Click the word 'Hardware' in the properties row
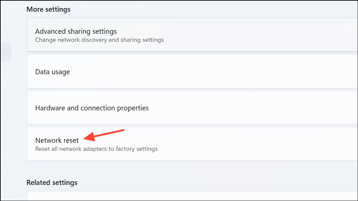Screen dimensions: 358x201 point(50,108)
